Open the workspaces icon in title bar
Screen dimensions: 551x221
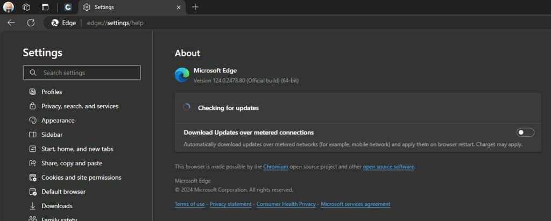[26, 7]
